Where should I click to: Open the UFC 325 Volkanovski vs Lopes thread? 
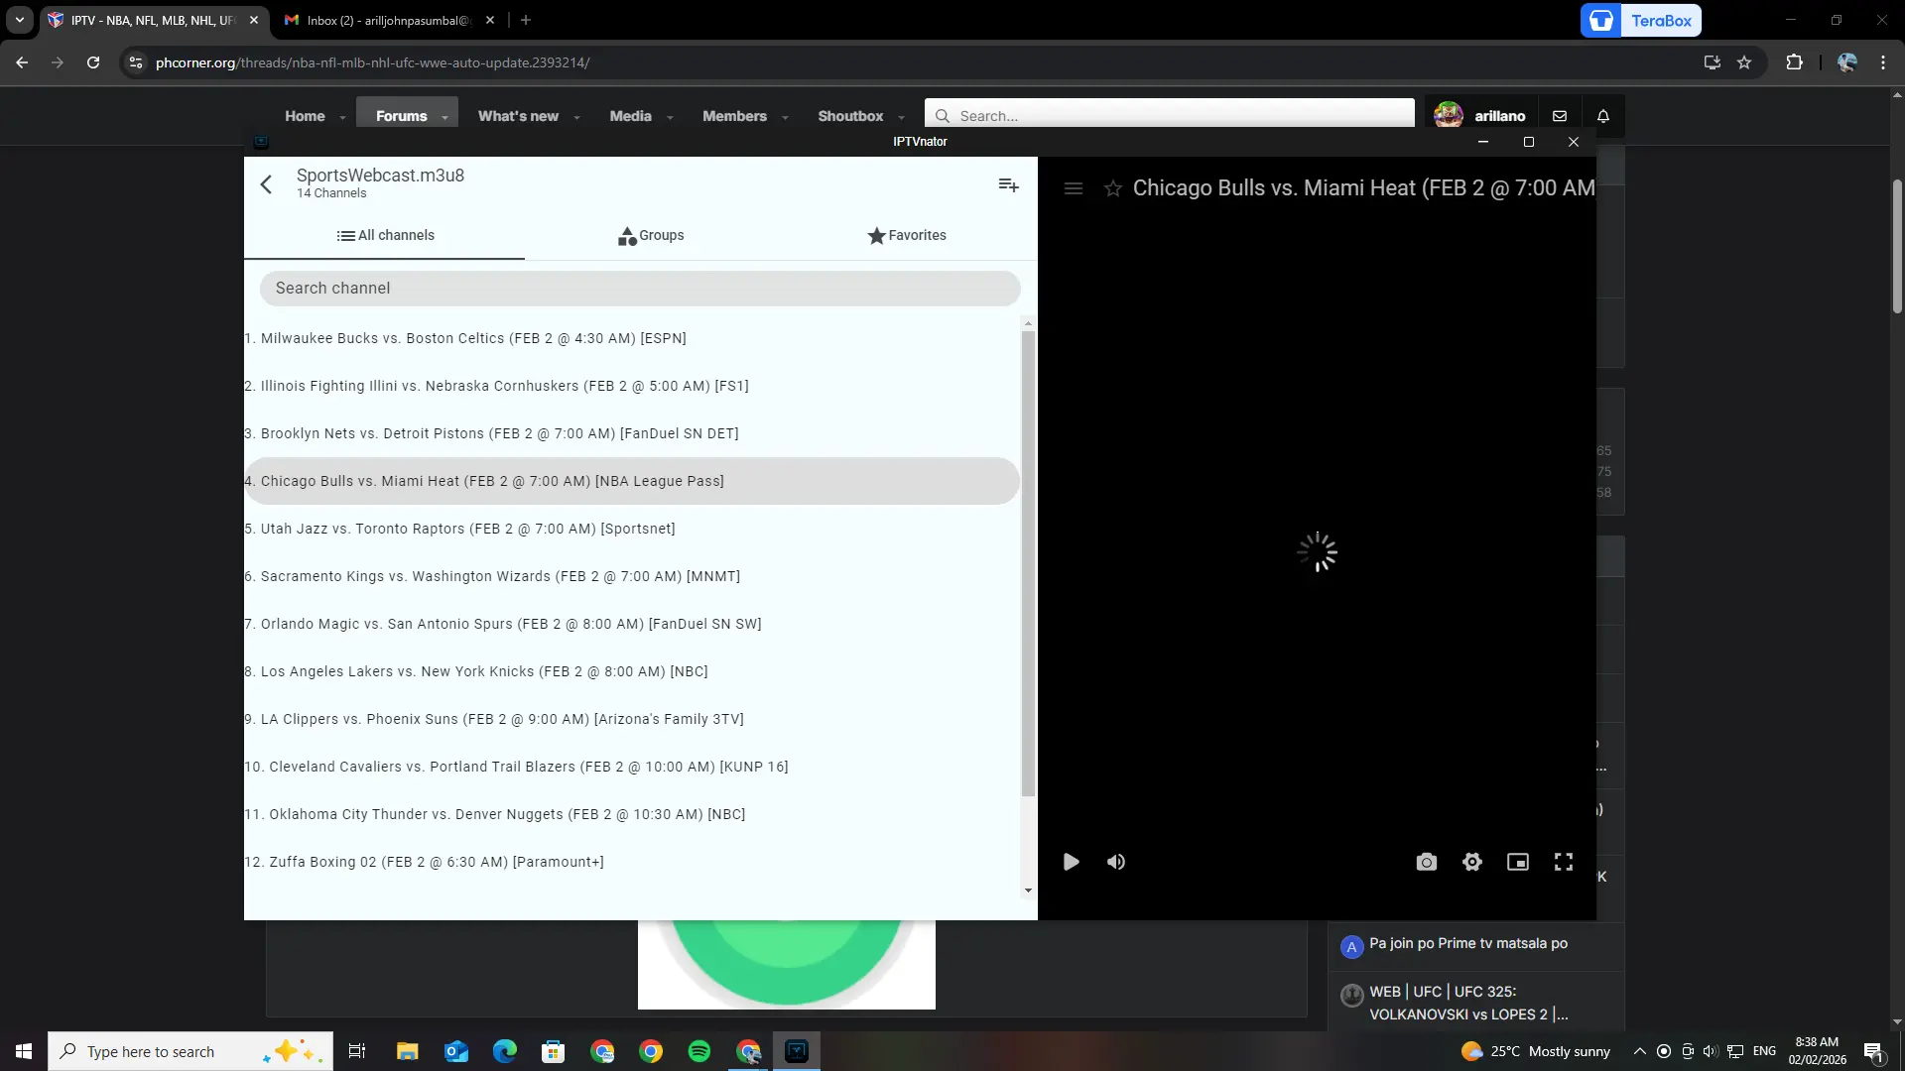[1468, 1003]
